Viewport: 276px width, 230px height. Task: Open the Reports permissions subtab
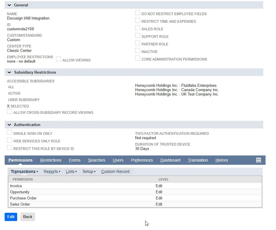pos(51,171)
